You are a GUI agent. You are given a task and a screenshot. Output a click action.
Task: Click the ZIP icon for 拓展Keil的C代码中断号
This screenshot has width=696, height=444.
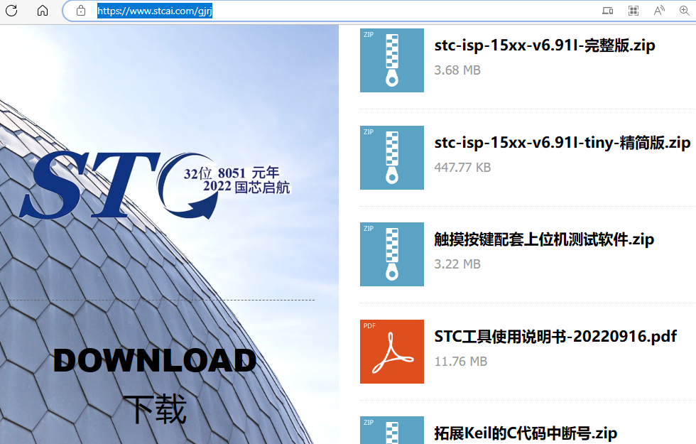[x=392, y=431]
